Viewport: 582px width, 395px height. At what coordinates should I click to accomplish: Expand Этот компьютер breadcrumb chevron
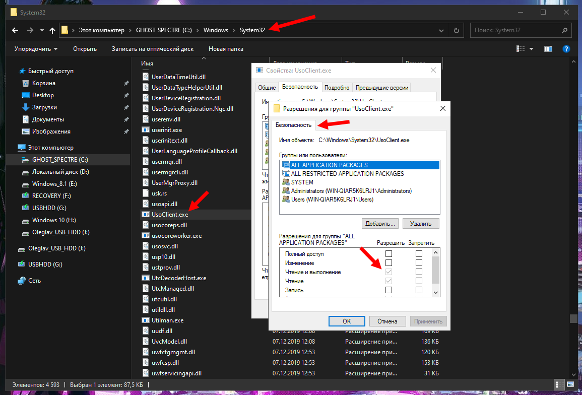coord(131,30)
